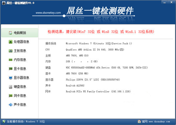Switch to 主板信息 tab

click(20, 51)
